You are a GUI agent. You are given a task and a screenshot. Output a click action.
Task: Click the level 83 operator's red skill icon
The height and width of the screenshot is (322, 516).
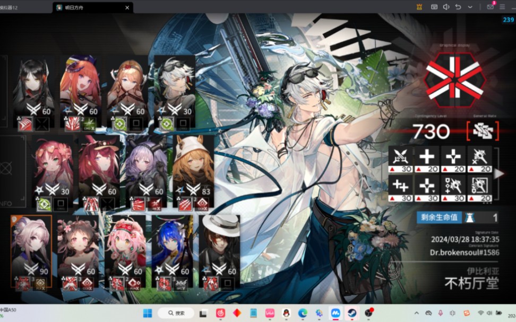(x=185, y=204)
